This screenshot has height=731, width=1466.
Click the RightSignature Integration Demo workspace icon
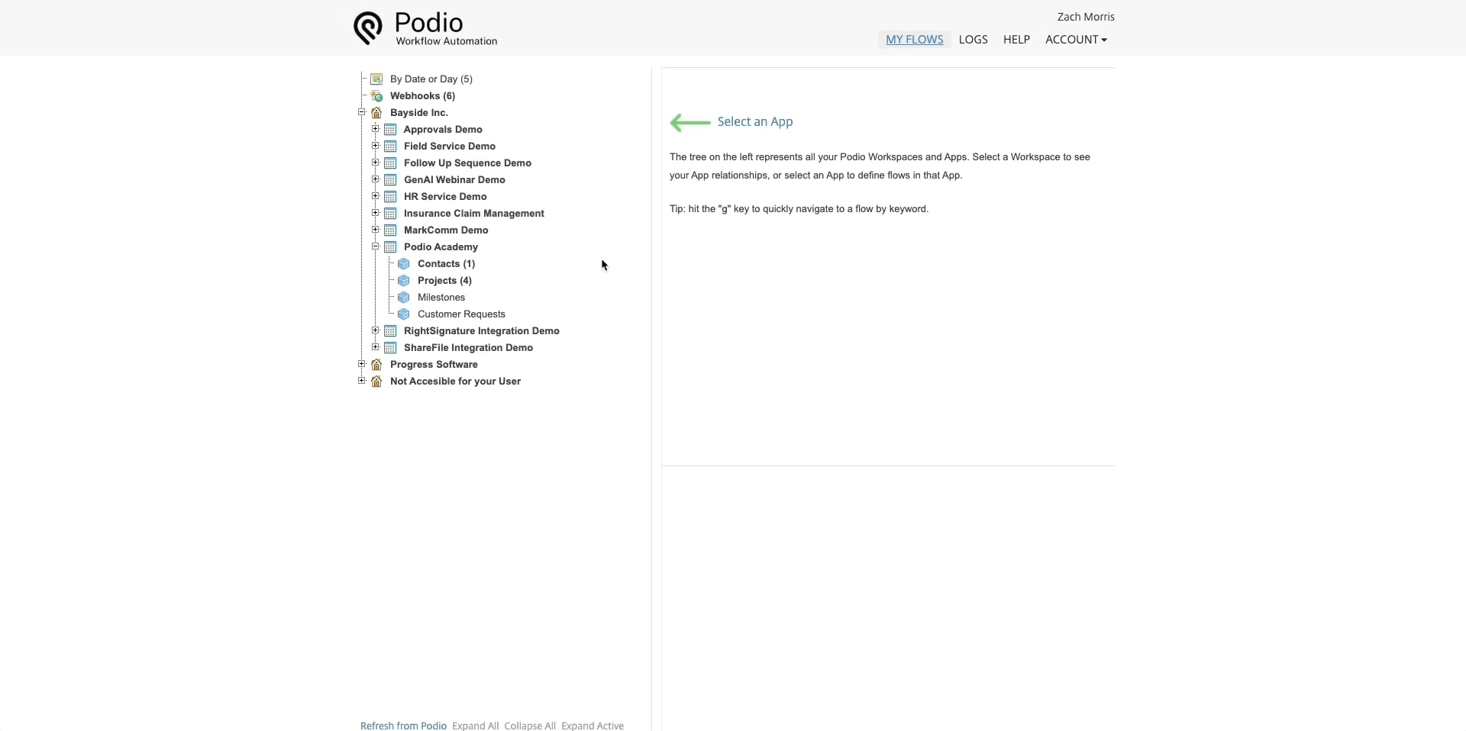tap(390, 331)
